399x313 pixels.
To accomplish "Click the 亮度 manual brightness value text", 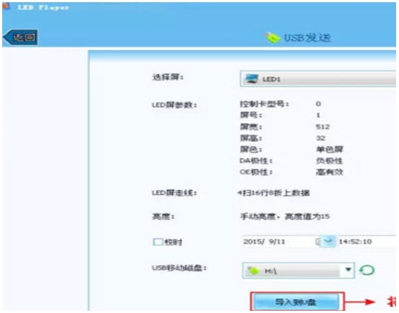I will click(285, 216).
